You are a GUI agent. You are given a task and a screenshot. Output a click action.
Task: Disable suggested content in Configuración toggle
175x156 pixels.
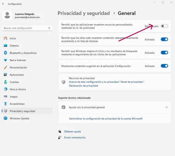(x=164, y=66)
